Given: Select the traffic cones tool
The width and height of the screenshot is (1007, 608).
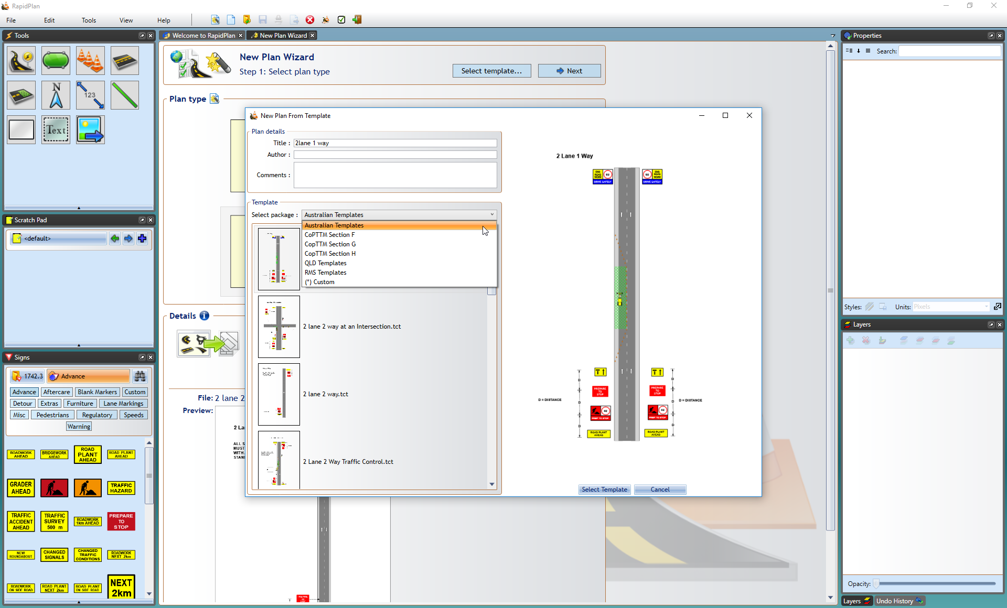Looking at the screenshot, I should [90, 60].
